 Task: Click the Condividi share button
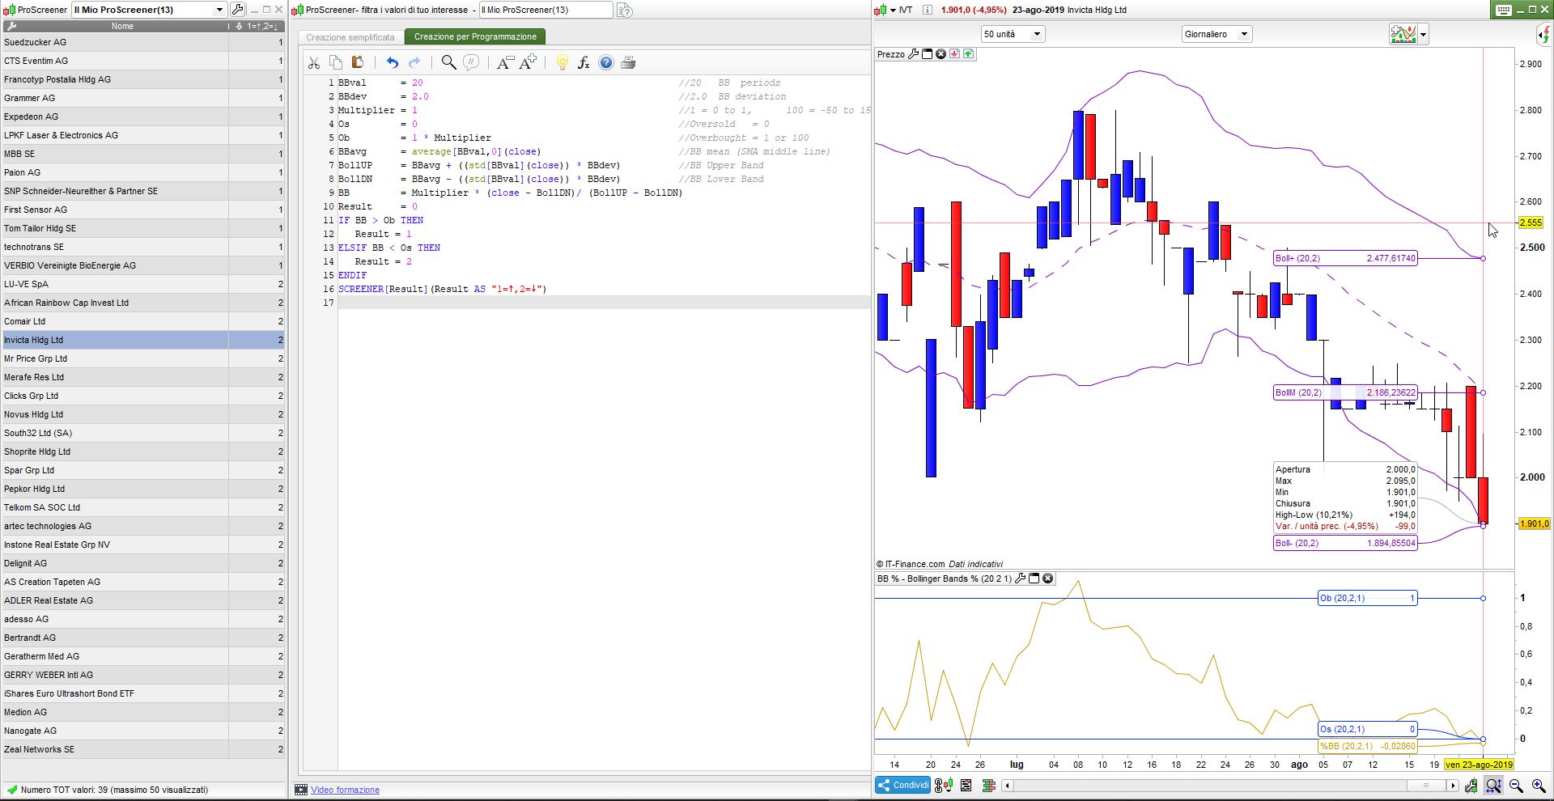tap(903, 785)
